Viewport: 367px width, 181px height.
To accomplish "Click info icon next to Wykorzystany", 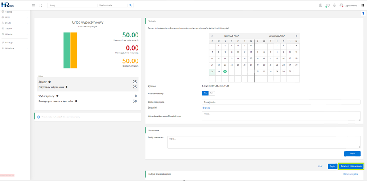I will pyautogui.click(x=57, y=96).
